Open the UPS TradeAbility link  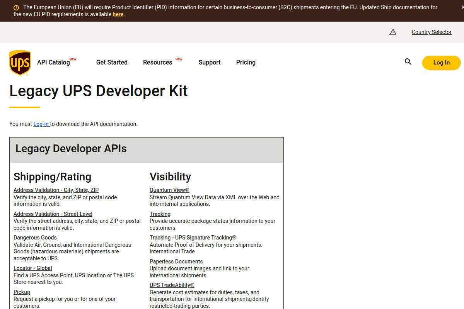click(172, 285)
